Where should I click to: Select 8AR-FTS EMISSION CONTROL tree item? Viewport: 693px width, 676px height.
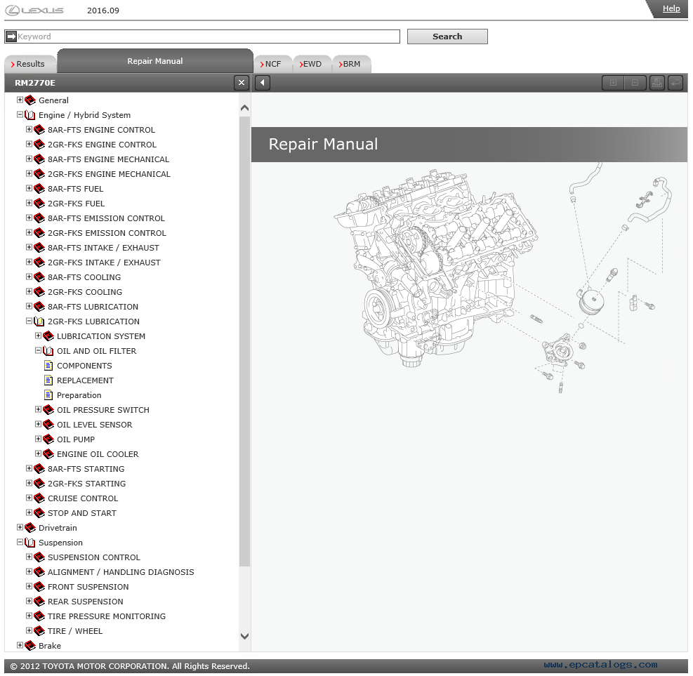106,218
